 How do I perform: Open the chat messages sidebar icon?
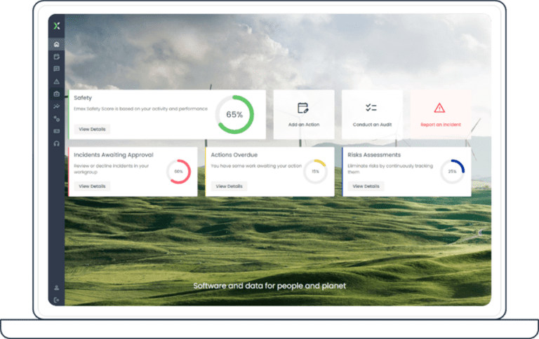56,69
